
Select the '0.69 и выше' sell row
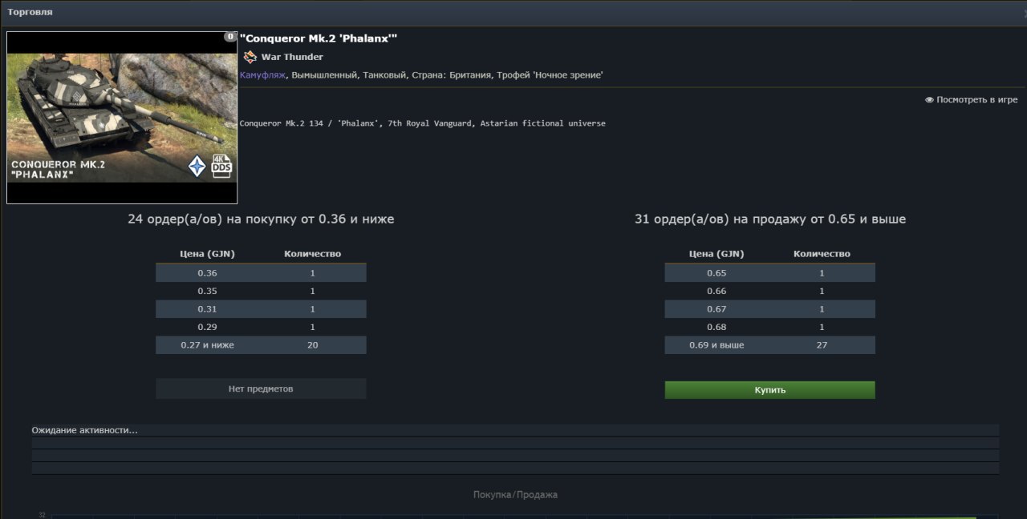pyautogui.click(x=769, y=345)
